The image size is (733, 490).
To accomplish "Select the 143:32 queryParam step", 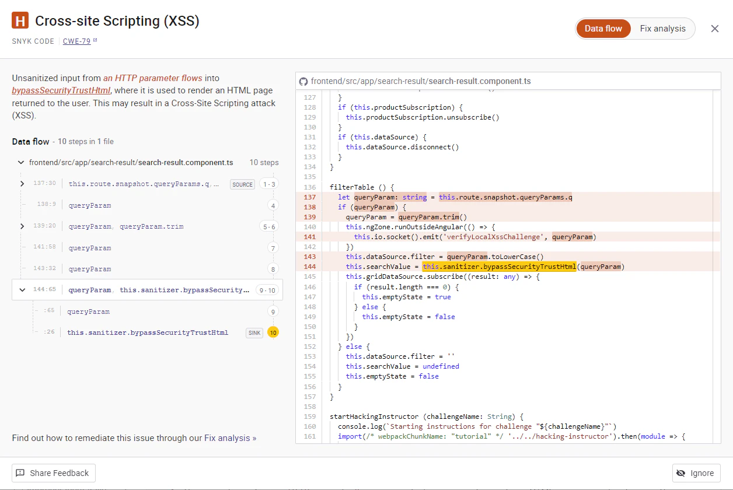I will pos(89,269).
